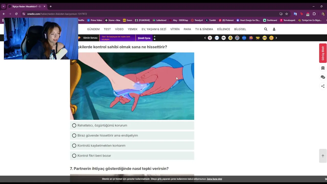Dismiss the cookie notice with the X

point(326,179)
